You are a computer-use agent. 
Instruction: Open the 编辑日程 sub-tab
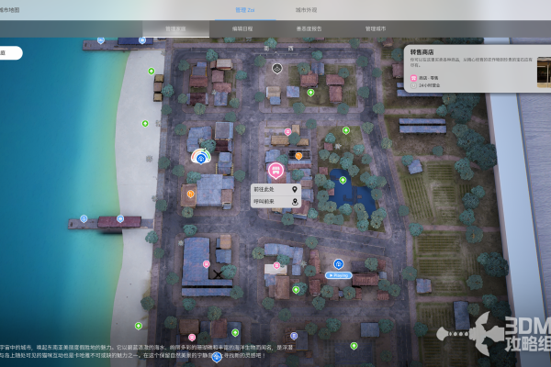coord(242,28)
